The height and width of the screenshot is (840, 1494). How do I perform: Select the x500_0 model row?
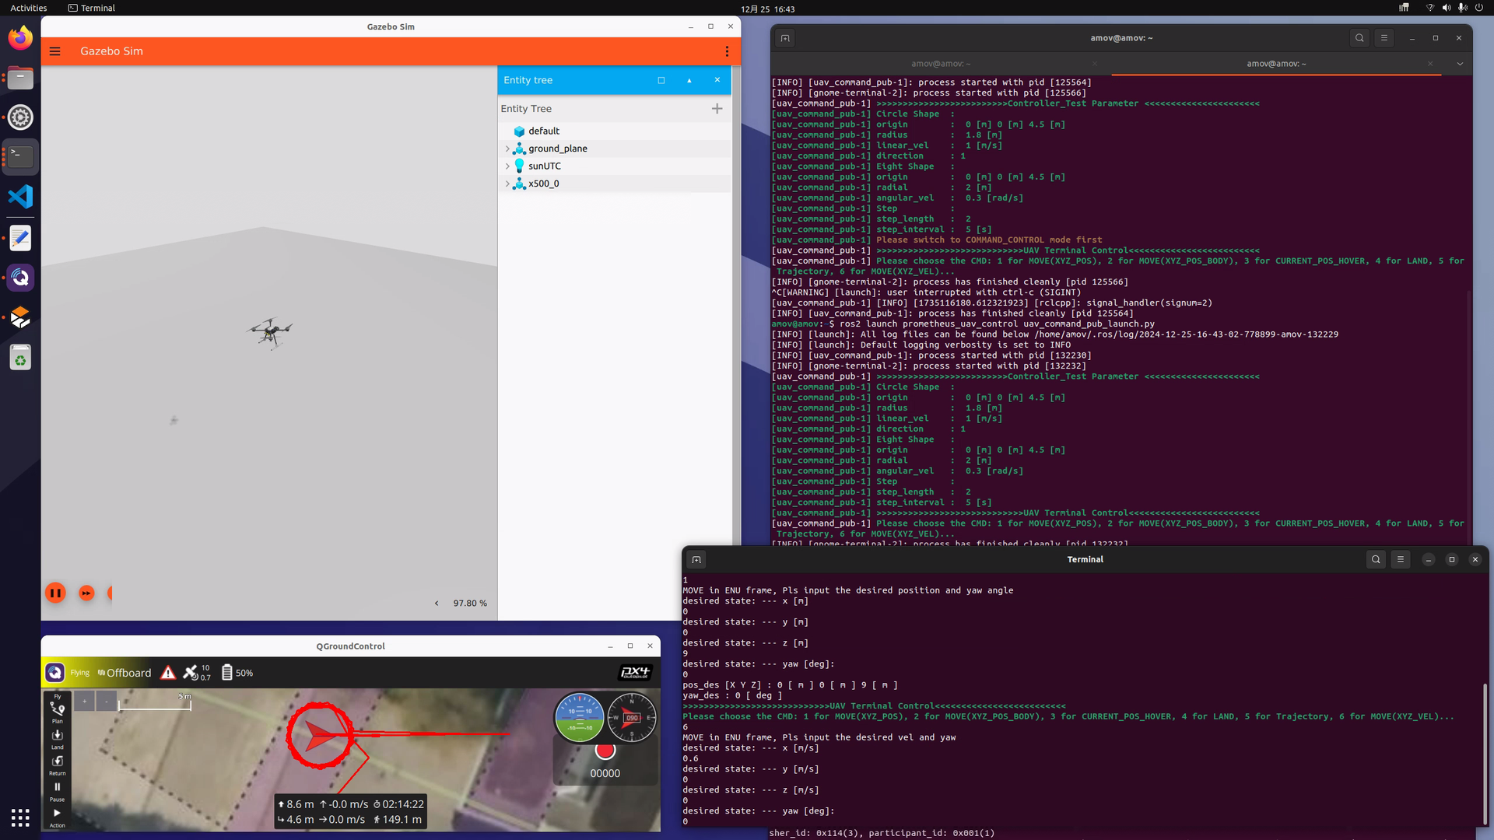tap(615, 184)
